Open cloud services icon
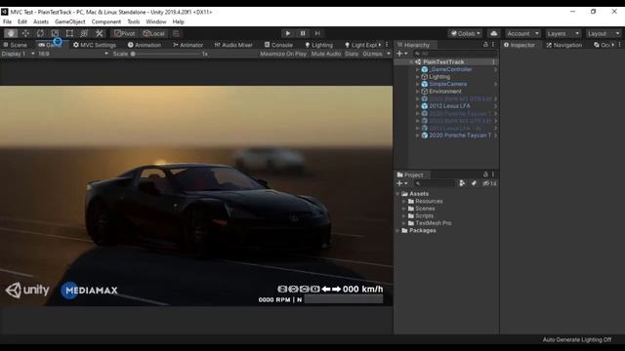The height and width of the screenshot is (351, 625). (x=494, y=33)
